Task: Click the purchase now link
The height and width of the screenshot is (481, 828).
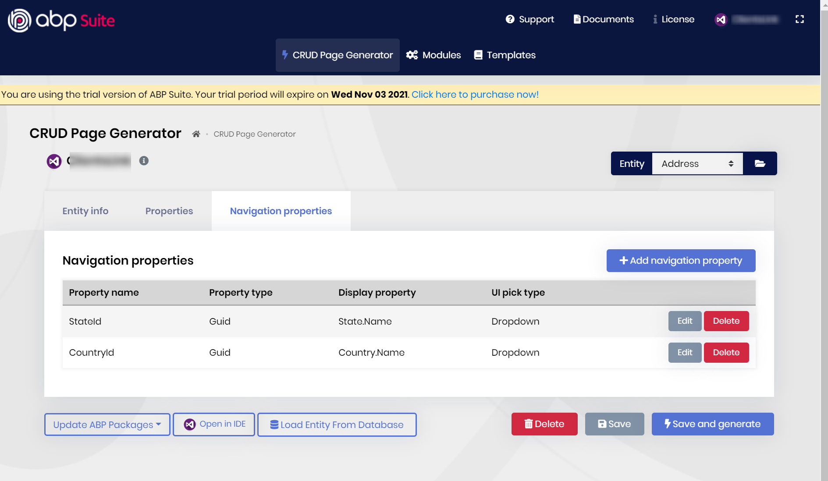Action: pos(475,95)
